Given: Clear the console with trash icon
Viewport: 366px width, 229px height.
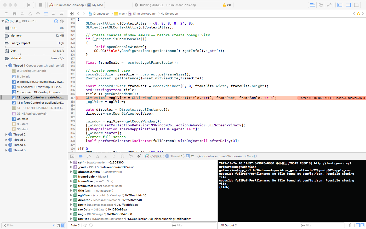Looking at the screenshot, I should tap(351, 225).
